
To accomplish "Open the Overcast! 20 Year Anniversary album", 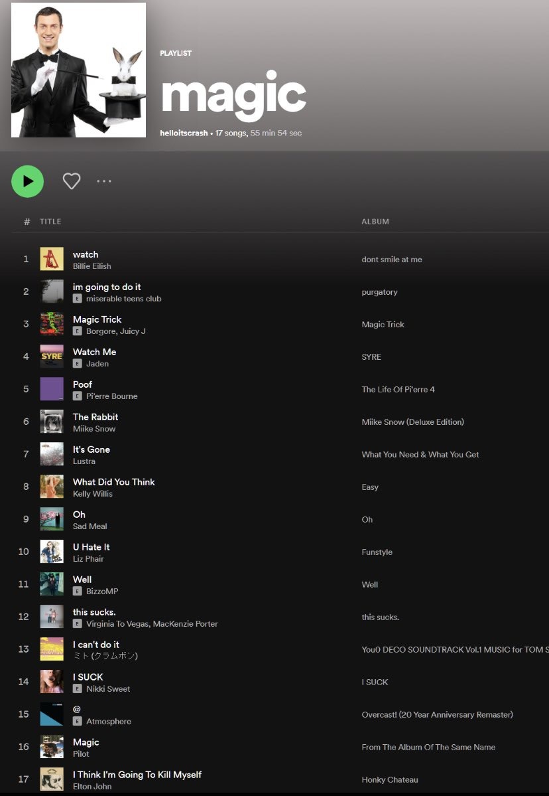I will point(437,715).
